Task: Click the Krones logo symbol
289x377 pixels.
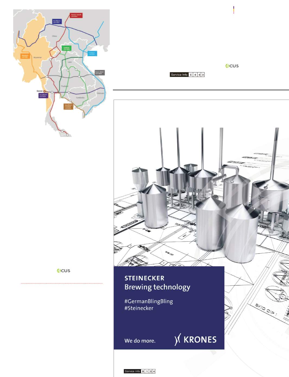Action: click(x=177, y=339)
